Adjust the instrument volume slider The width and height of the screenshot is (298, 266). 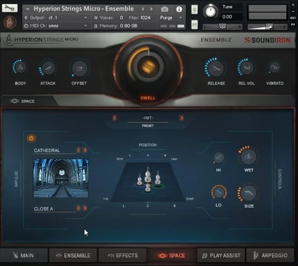267,27
